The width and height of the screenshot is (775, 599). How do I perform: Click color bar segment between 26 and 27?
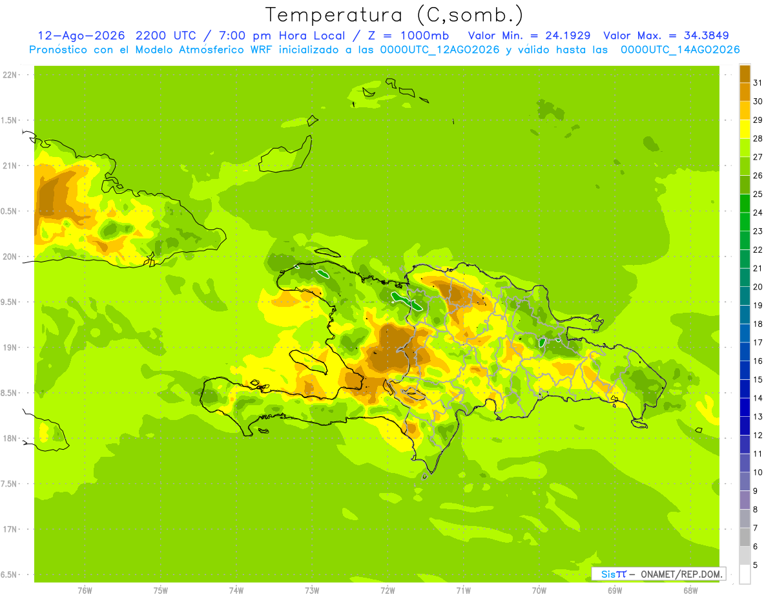click(x=745, y=166)
